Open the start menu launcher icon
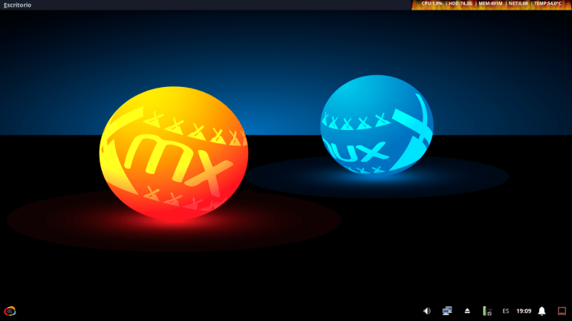Image resolution: width=572 pixels, height=321 pixels. [x=10, y=311]
